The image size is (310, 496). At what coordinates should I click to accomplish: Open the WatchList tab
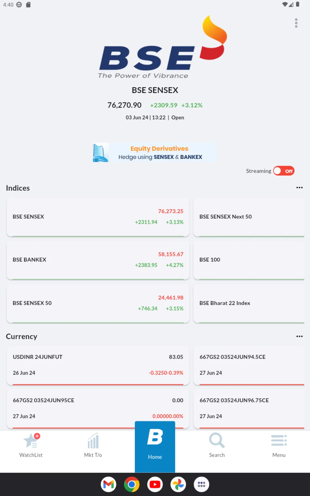click(31, 446)
